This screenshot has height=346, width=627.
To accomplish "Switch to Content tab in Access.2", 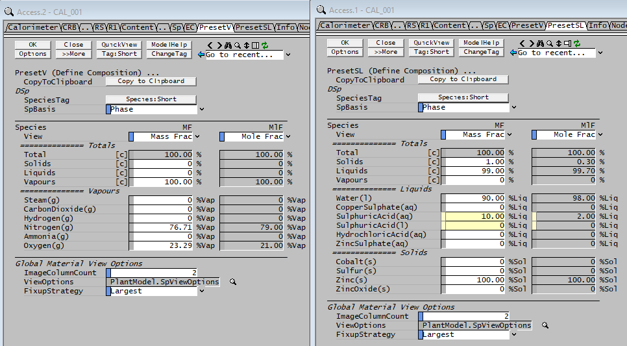I will pyautogui.click(x=138, y=28).
